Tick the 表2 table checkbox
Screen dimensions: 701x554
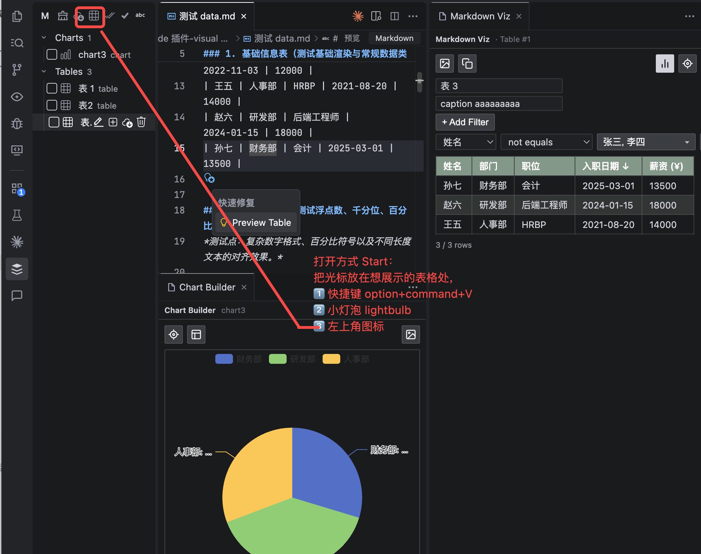52,105
